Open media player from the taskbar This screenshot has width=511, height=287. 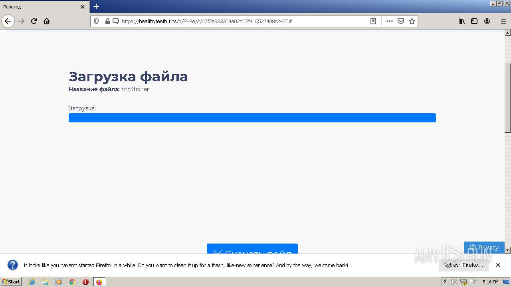point(59,282)
